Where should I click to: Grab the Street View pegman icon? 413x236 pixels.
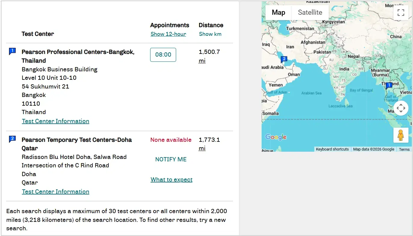point(401,135)
